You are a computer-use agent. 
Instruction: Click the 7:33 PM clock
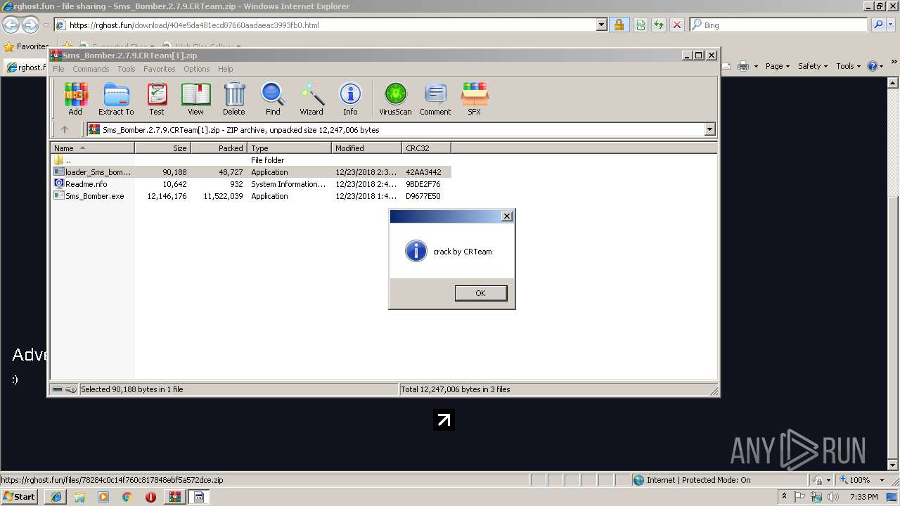point(864,497)
